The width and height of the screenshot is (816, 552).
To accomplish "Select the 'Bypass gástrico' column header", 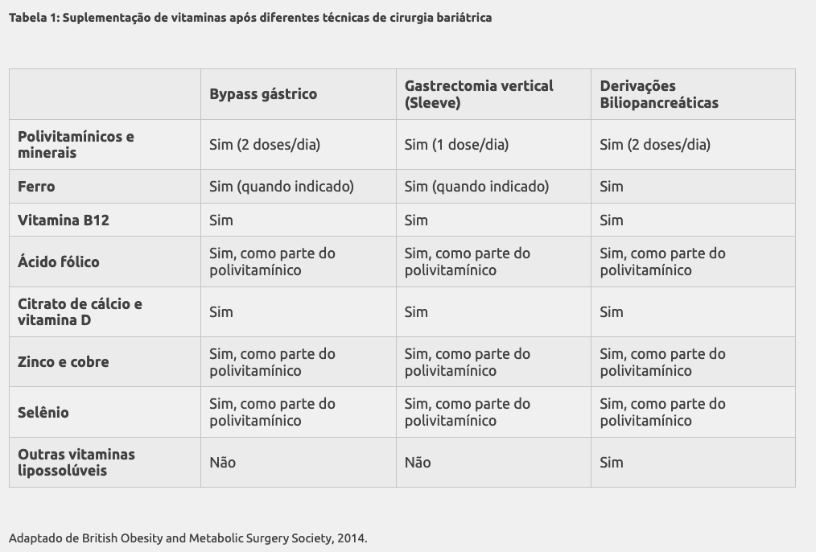I will point(263,94).
